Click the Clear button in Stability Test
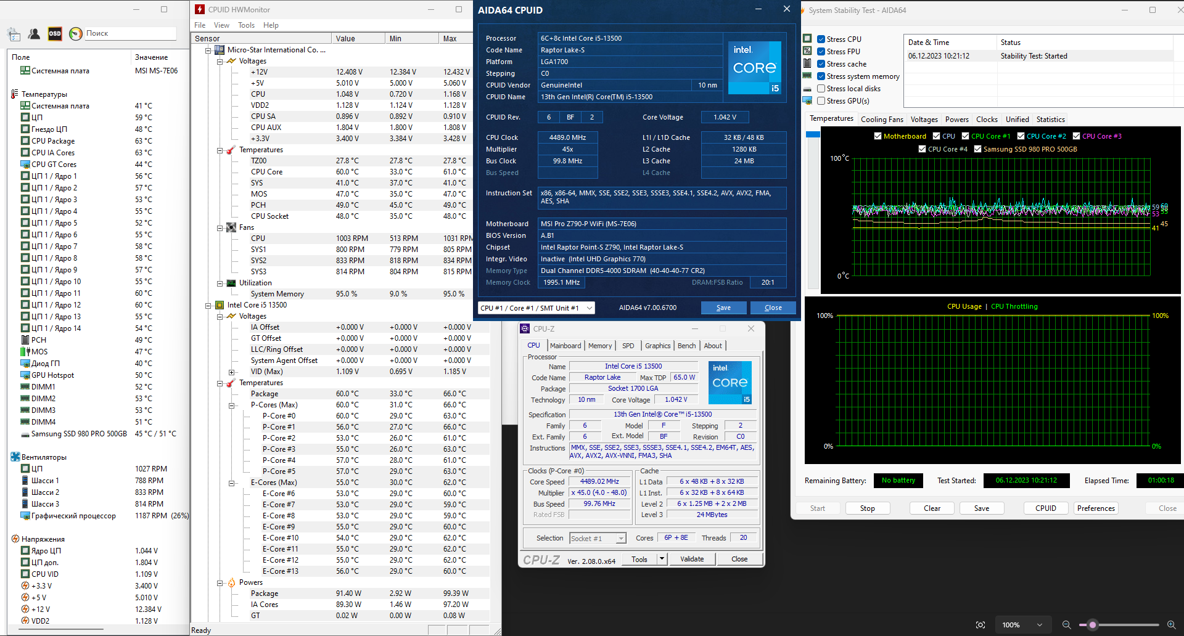Screen dimensions: 1184x636 tap(932, 508)
